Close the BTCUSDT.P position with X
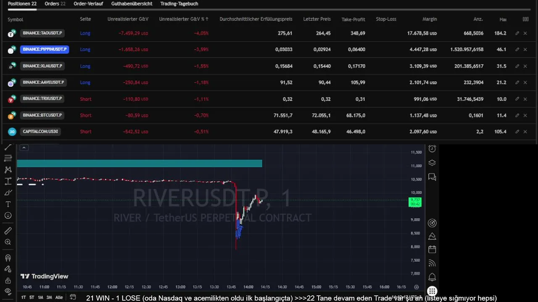 point(525,115)
